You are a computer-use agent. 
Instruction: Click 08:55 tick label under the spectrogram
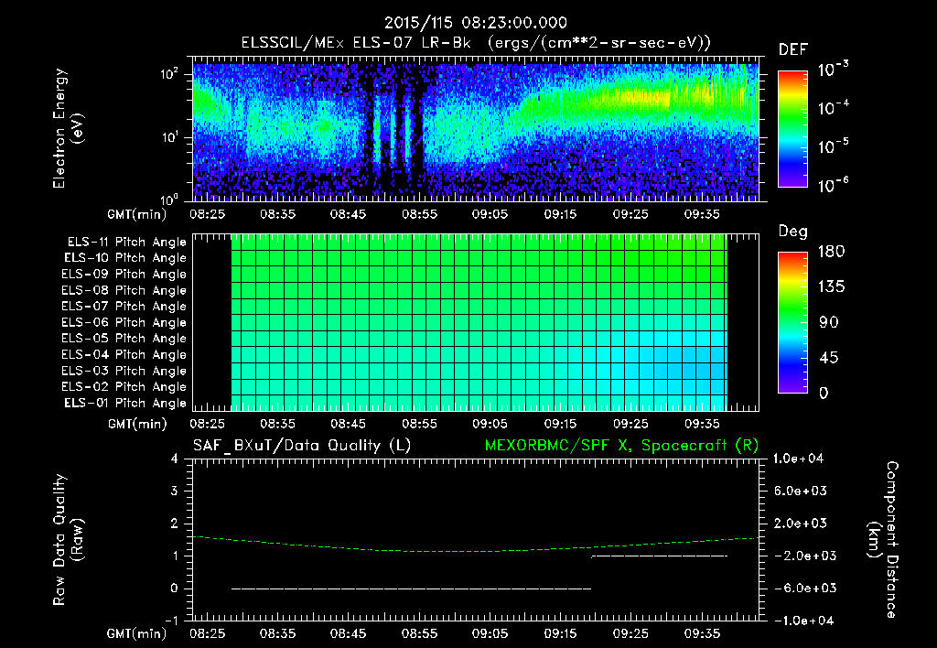tap(419, 214)
